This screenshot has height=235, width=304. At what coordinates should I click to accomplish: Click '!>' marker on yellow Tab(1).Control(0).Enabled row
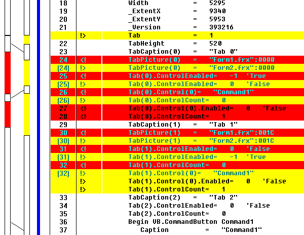click(83, 181)
